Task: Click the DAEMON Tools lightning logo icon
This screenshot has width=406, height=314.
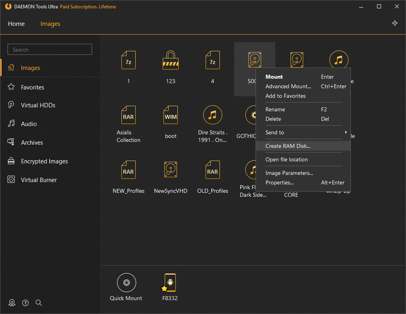Action: click(x=8, y=6)
